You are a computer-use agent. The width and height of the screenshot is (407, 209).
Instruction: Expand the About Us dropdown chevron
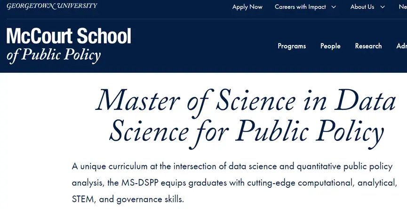tap(383, 7)
